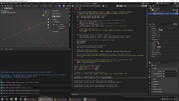Open the console editor type icon
The height and width of the screenshot is (101, 179).
coord(2,49)
